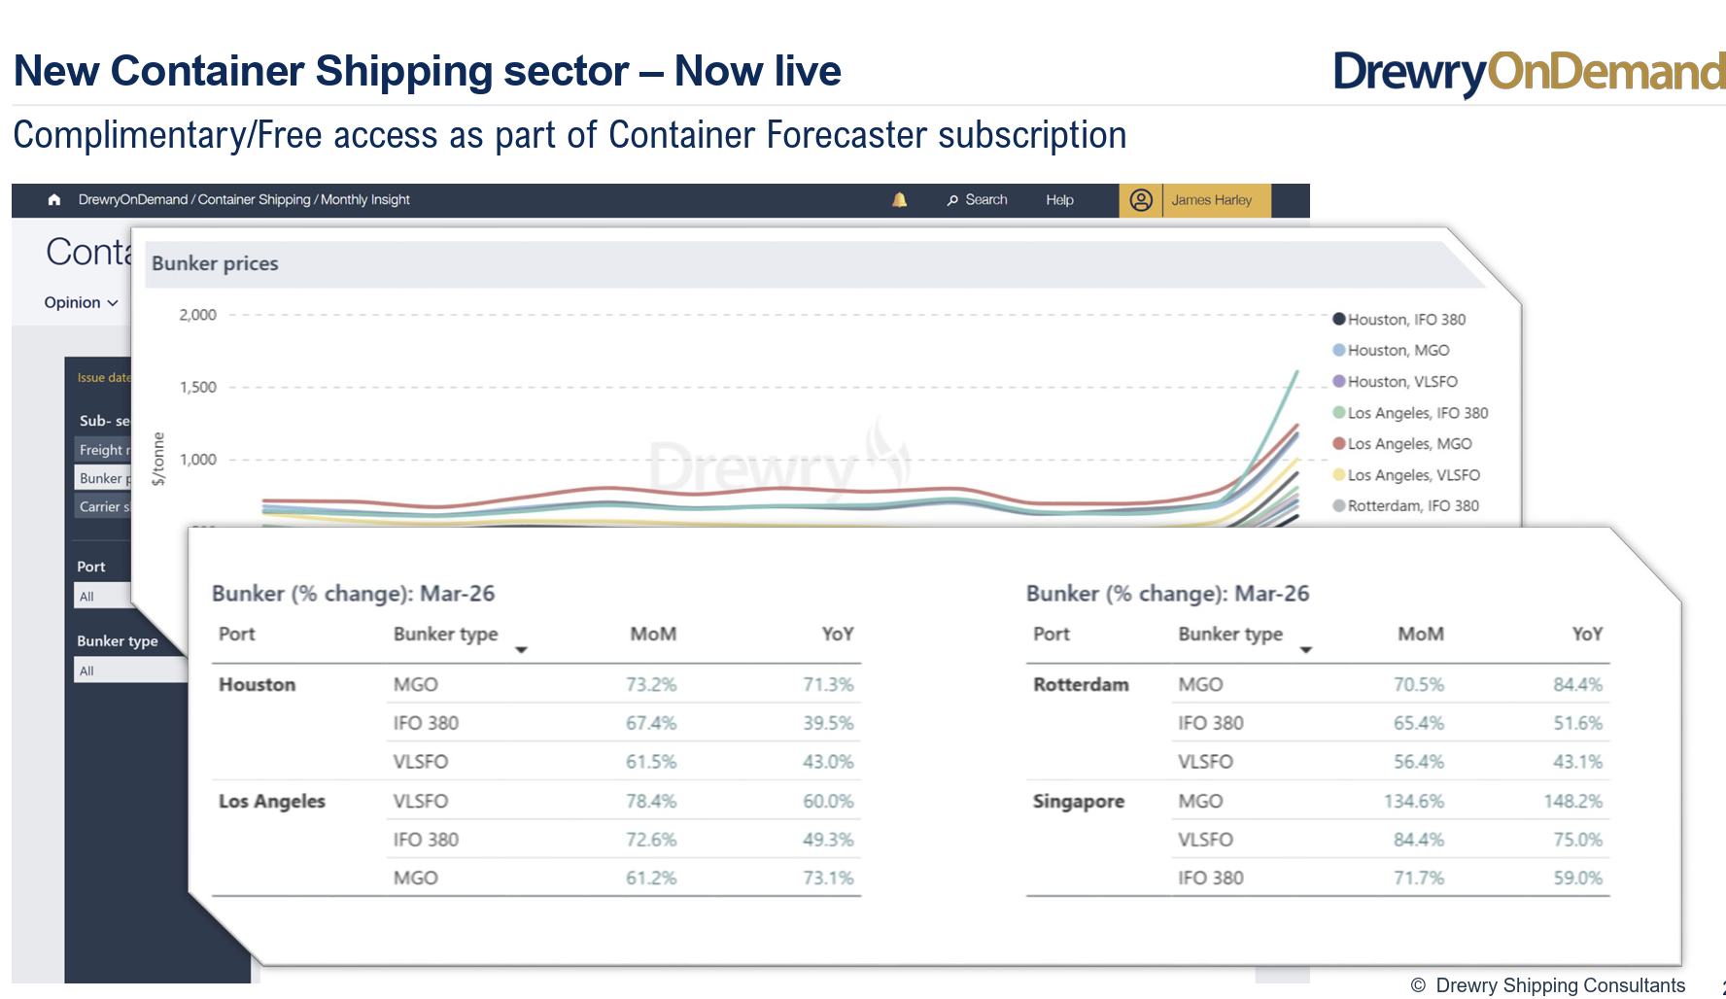Select the Freight rates sub-sector tab
Image resolution: width=1726 pixels, height=999 pixels.
103,450
